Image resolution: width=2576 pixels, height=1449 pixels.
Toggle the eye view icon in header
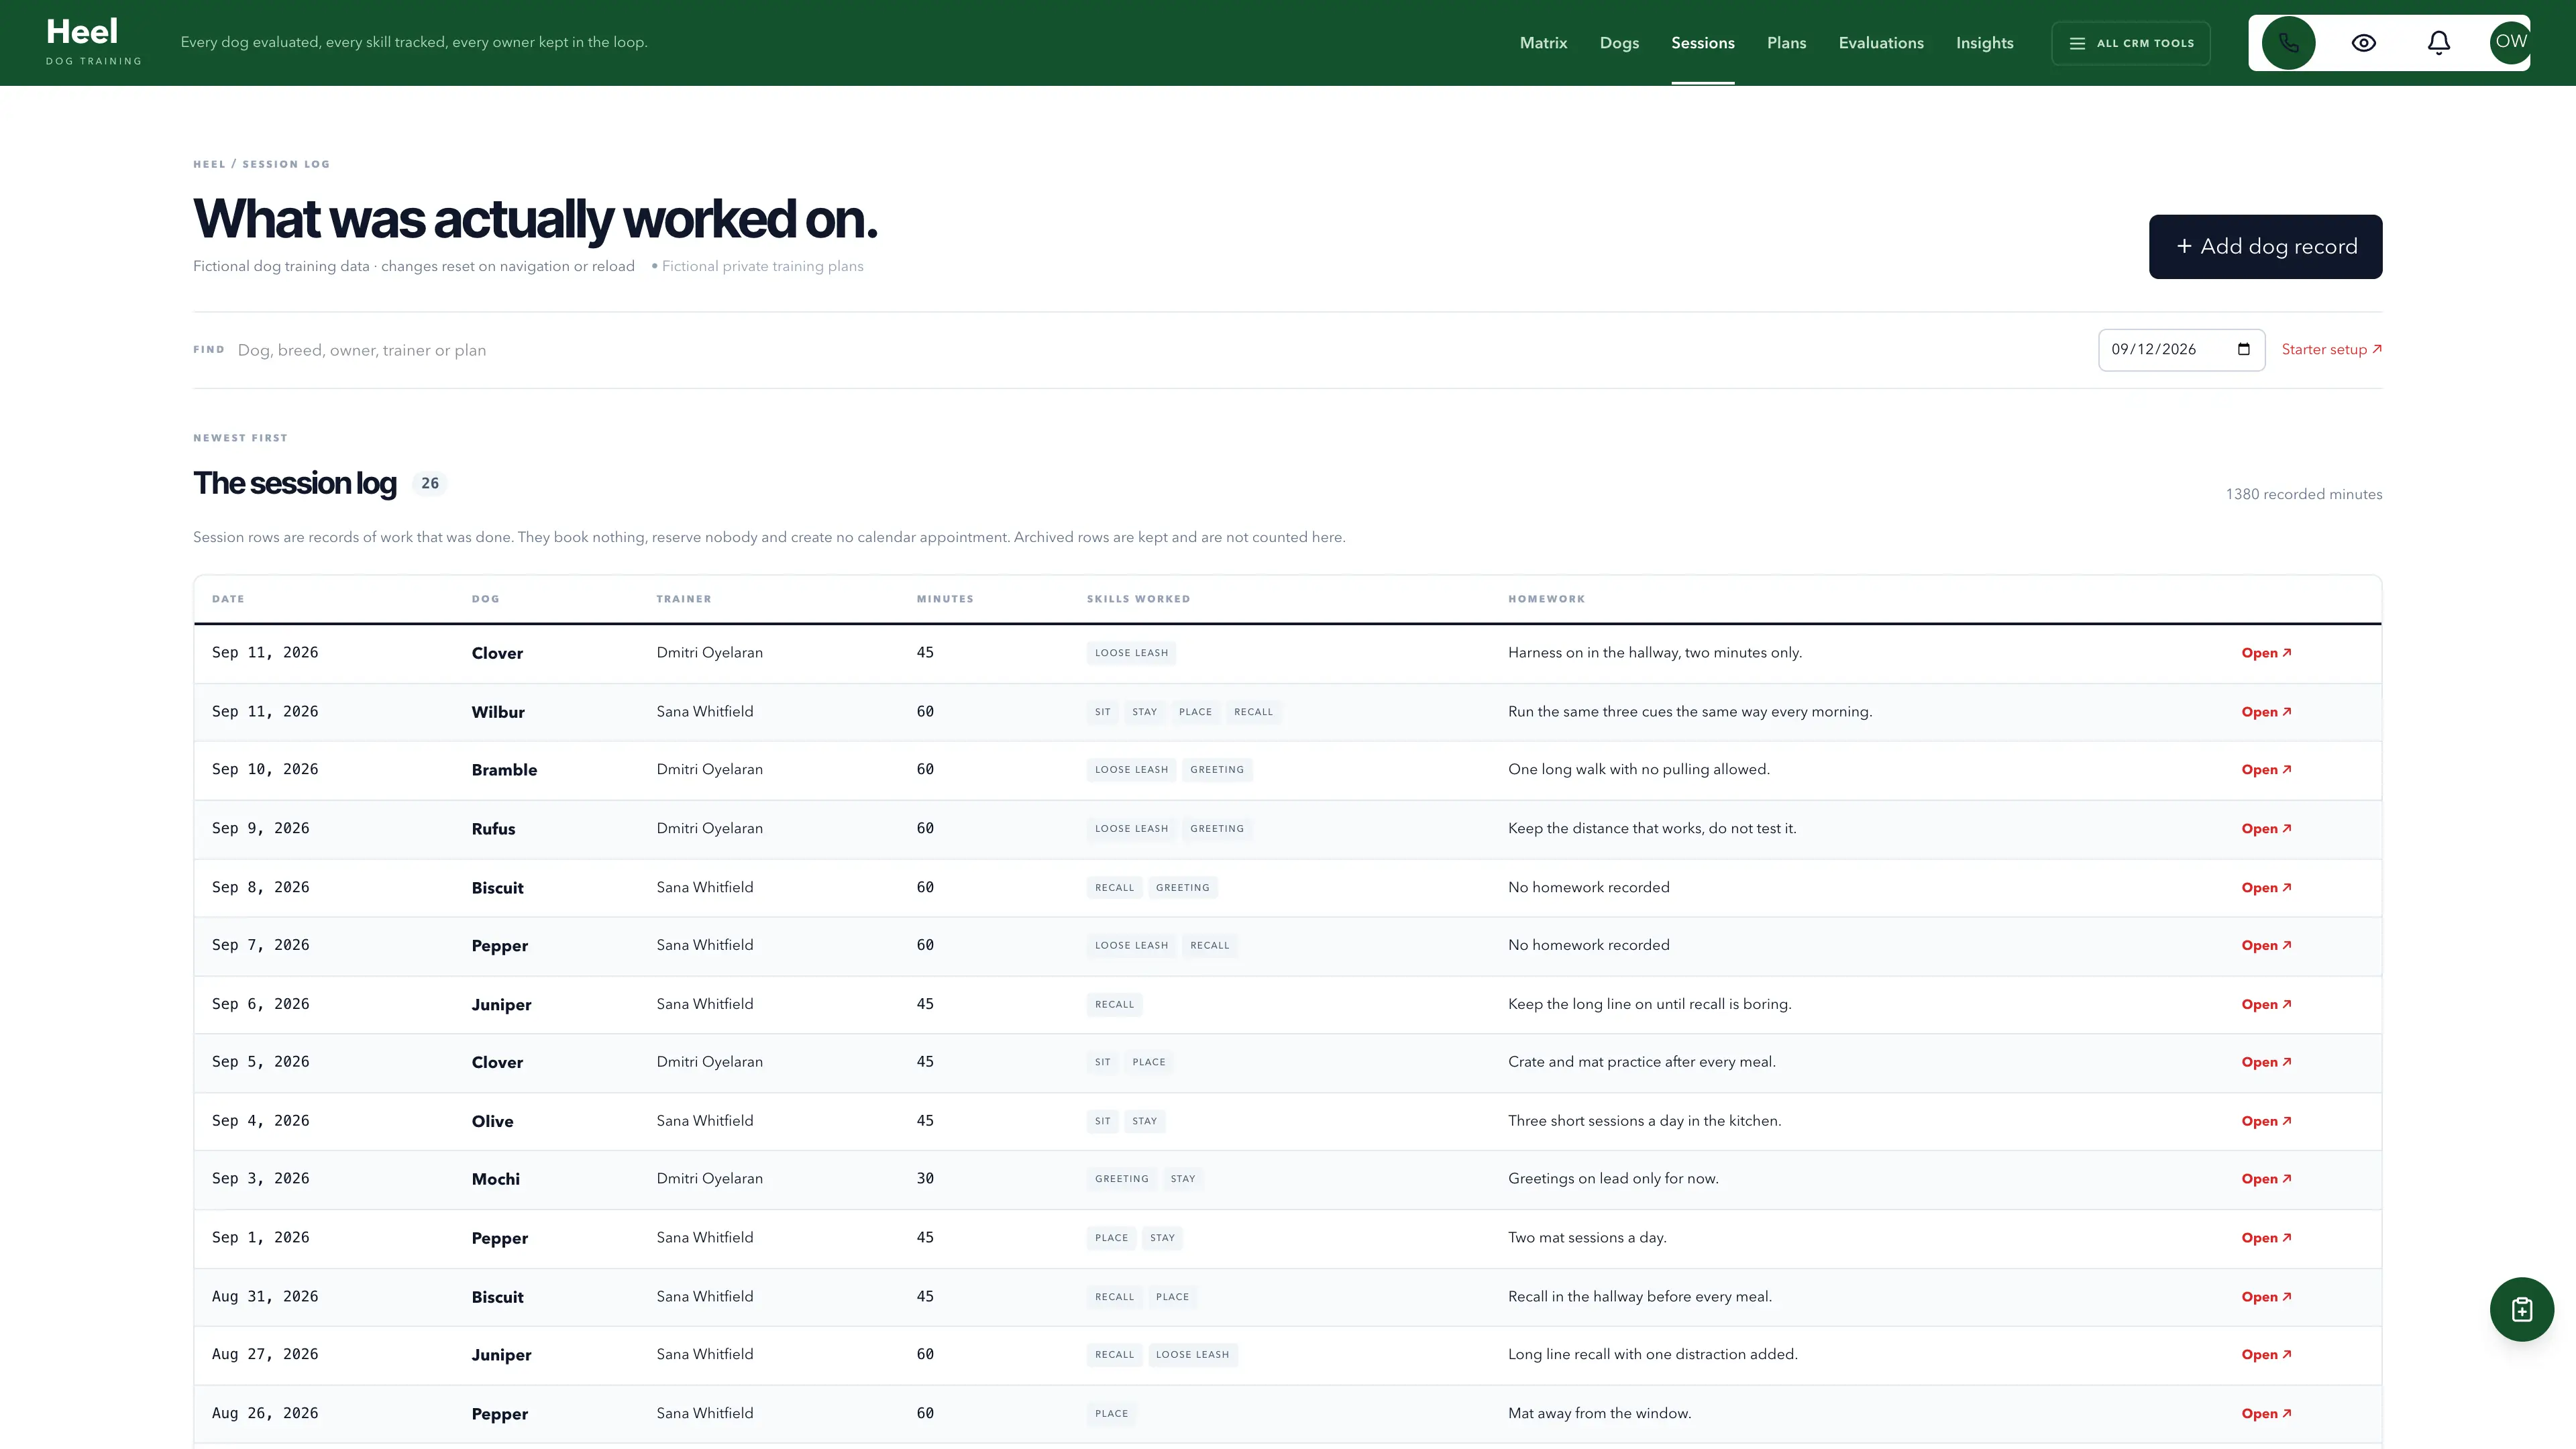[2363, 43]
